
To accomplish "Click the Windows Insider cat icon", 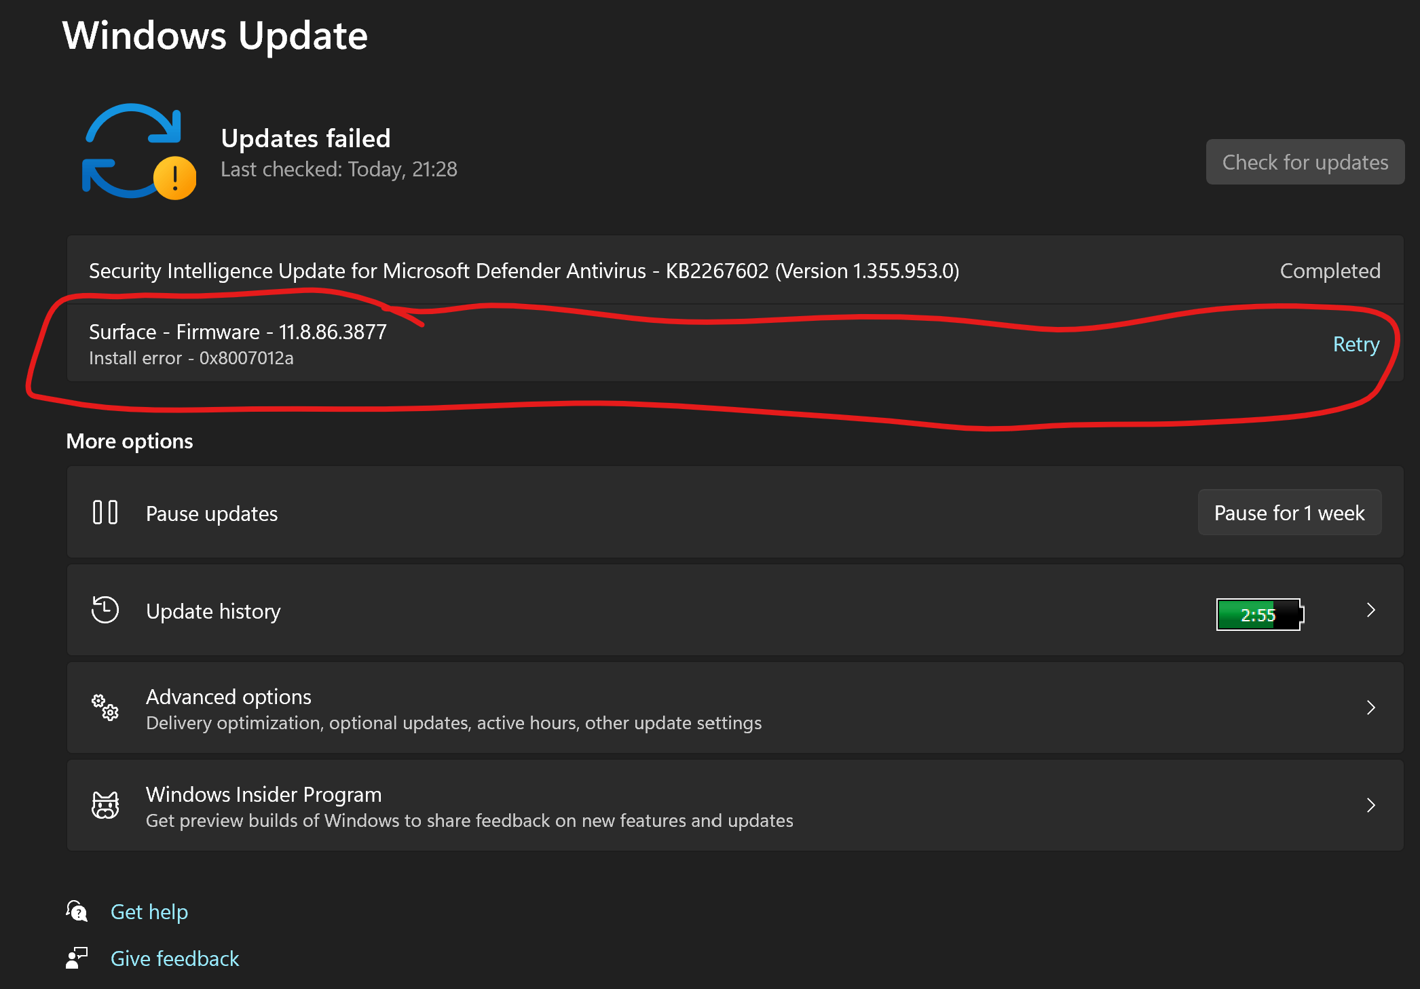I will pos(105,805).
